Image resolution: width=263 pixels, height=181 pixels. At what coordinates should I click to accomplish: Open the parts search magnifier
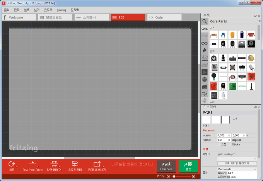pyautogui.click(x=205, y=21)
